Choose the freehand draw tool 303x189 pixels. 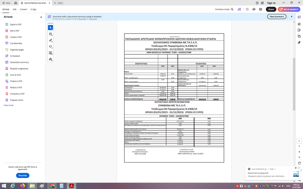tap(50, 46)
